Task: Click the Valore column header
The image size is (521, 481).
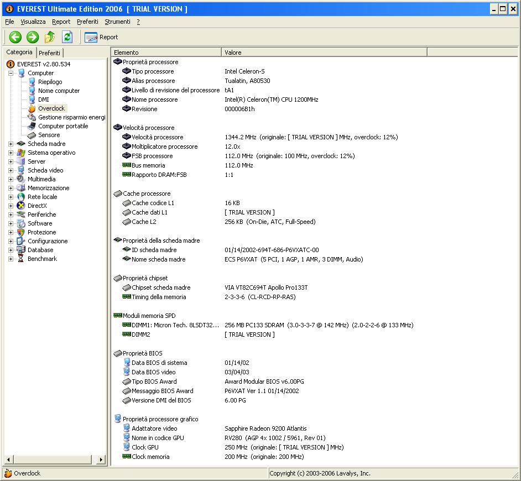Action: (324, 52)
